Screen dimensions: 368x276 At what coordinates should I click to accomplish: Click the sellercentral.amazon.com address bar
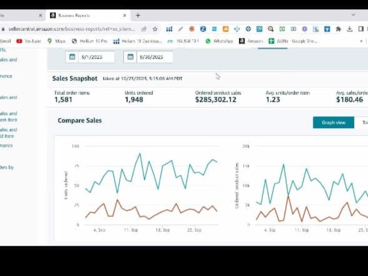pyautogui.click(x=72, y=29)
